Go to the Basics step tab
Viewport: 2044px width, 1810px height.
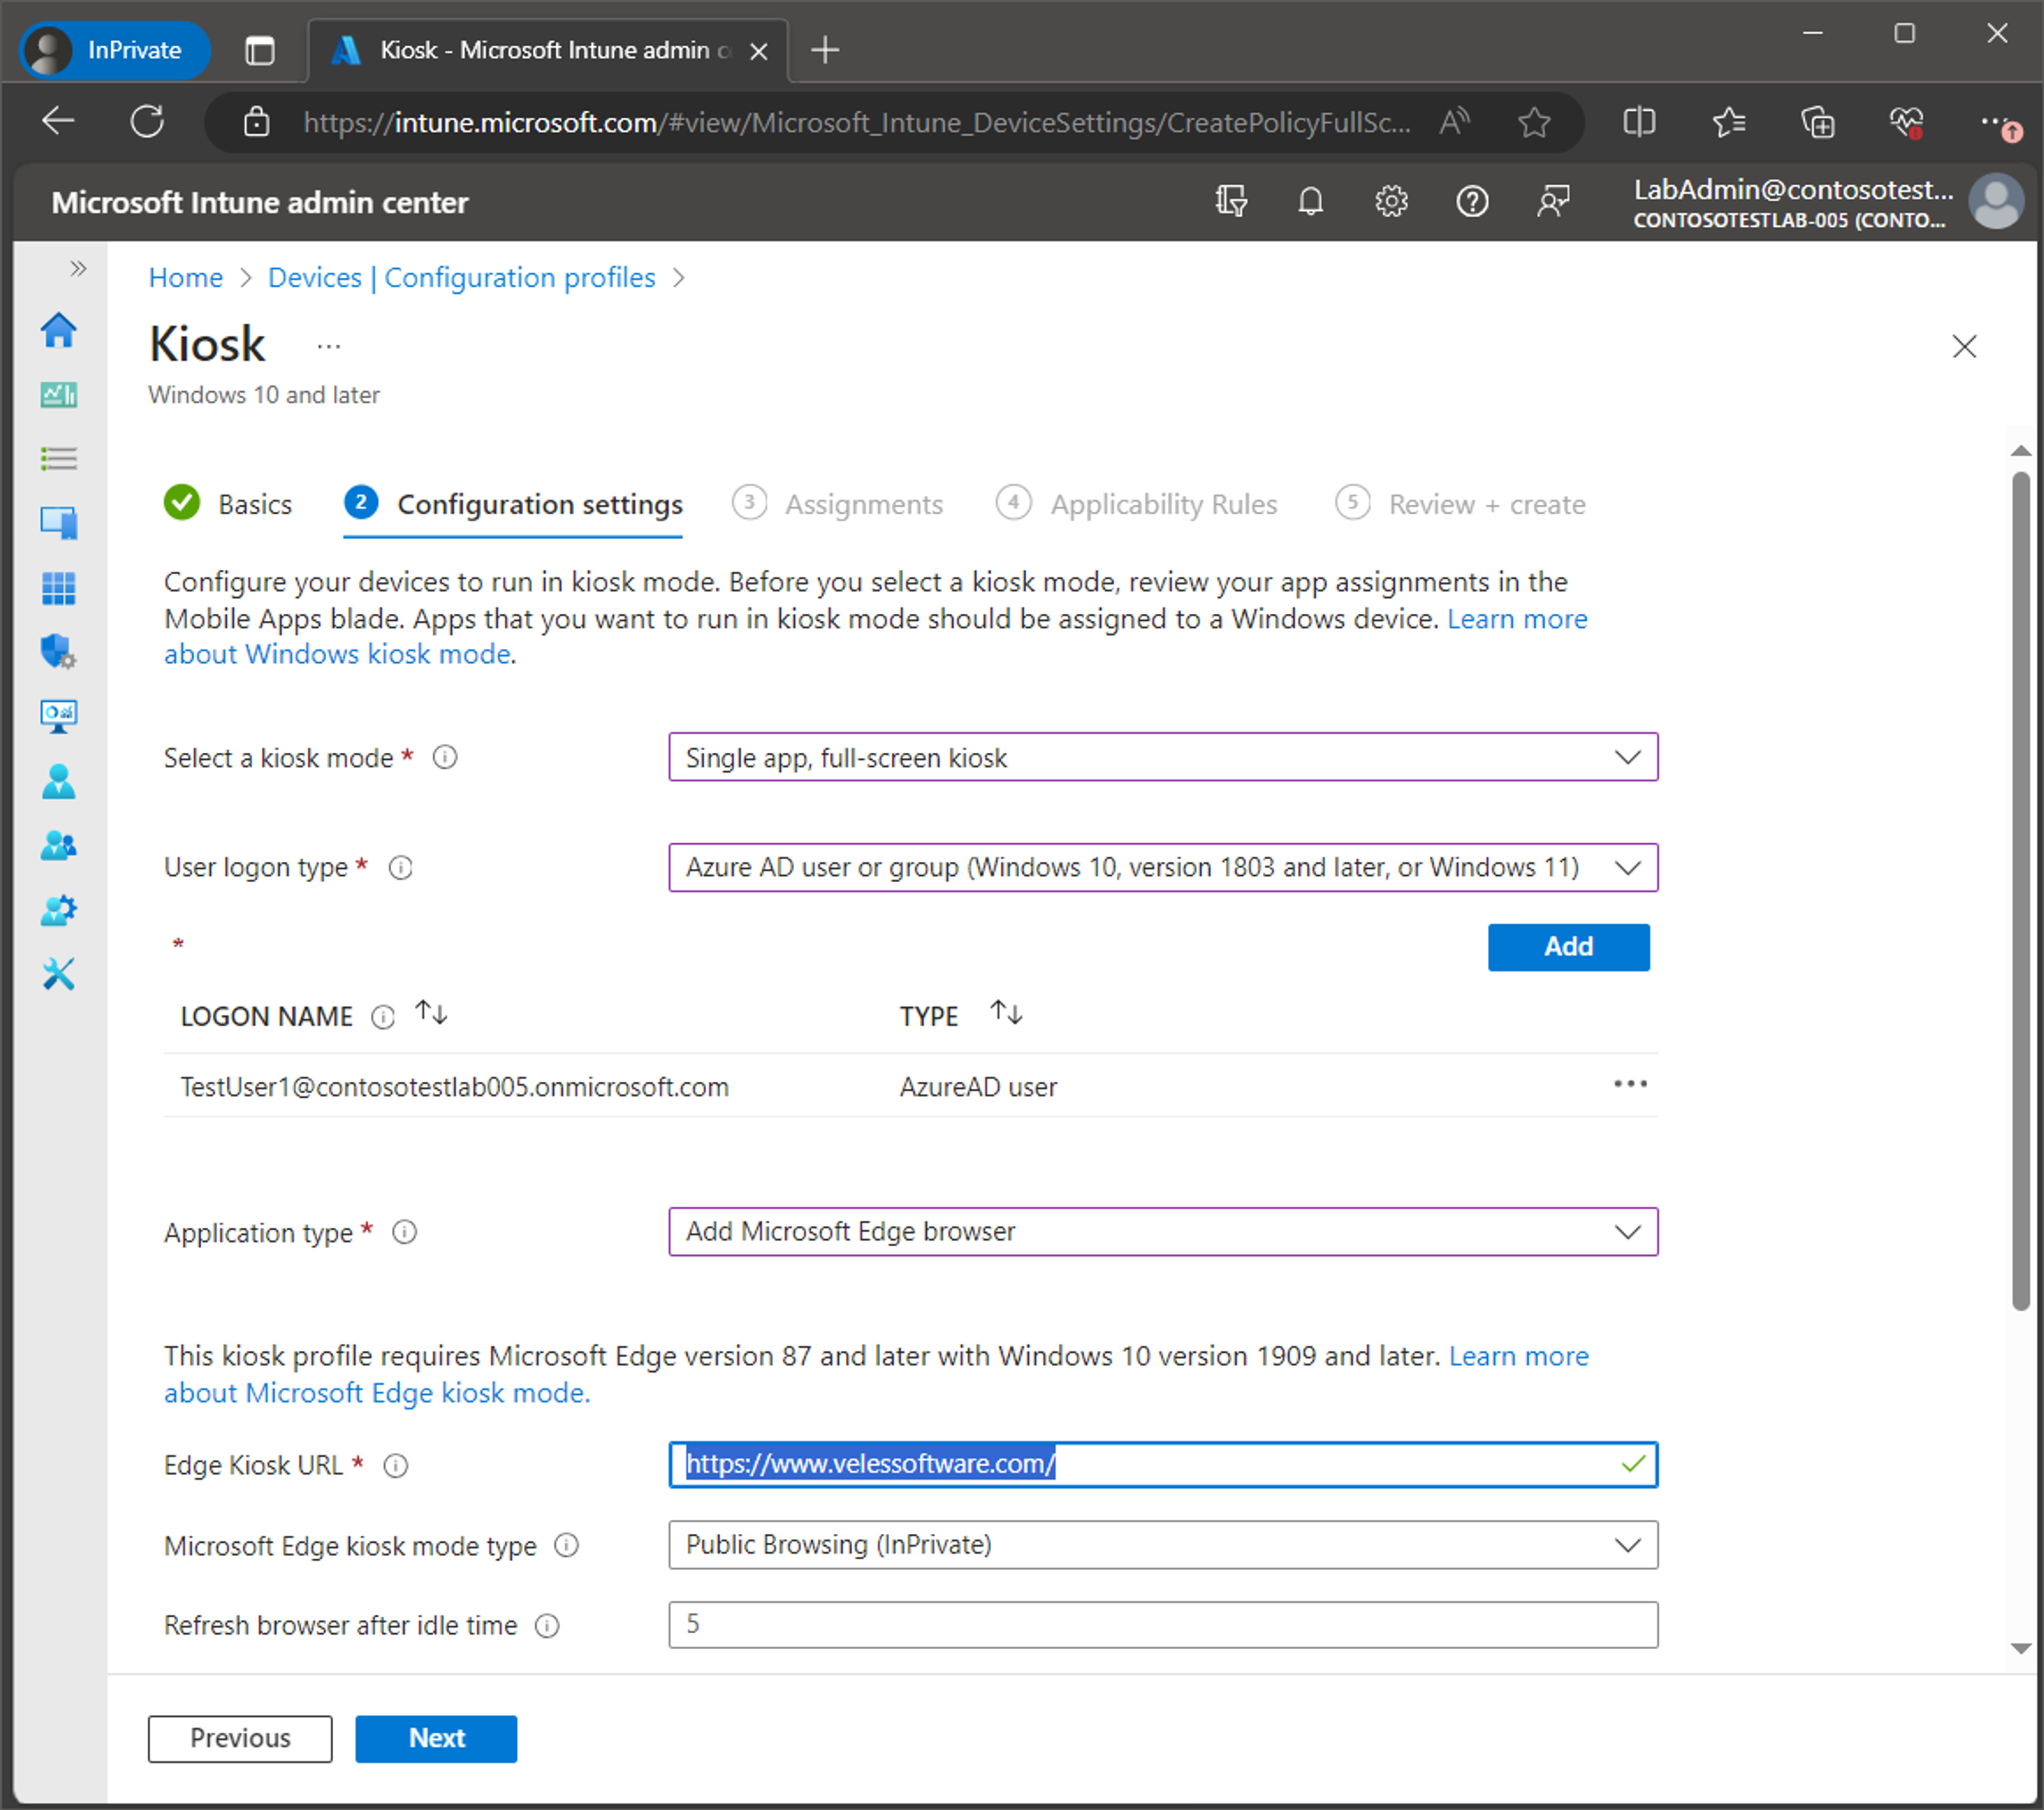point(229,503)
